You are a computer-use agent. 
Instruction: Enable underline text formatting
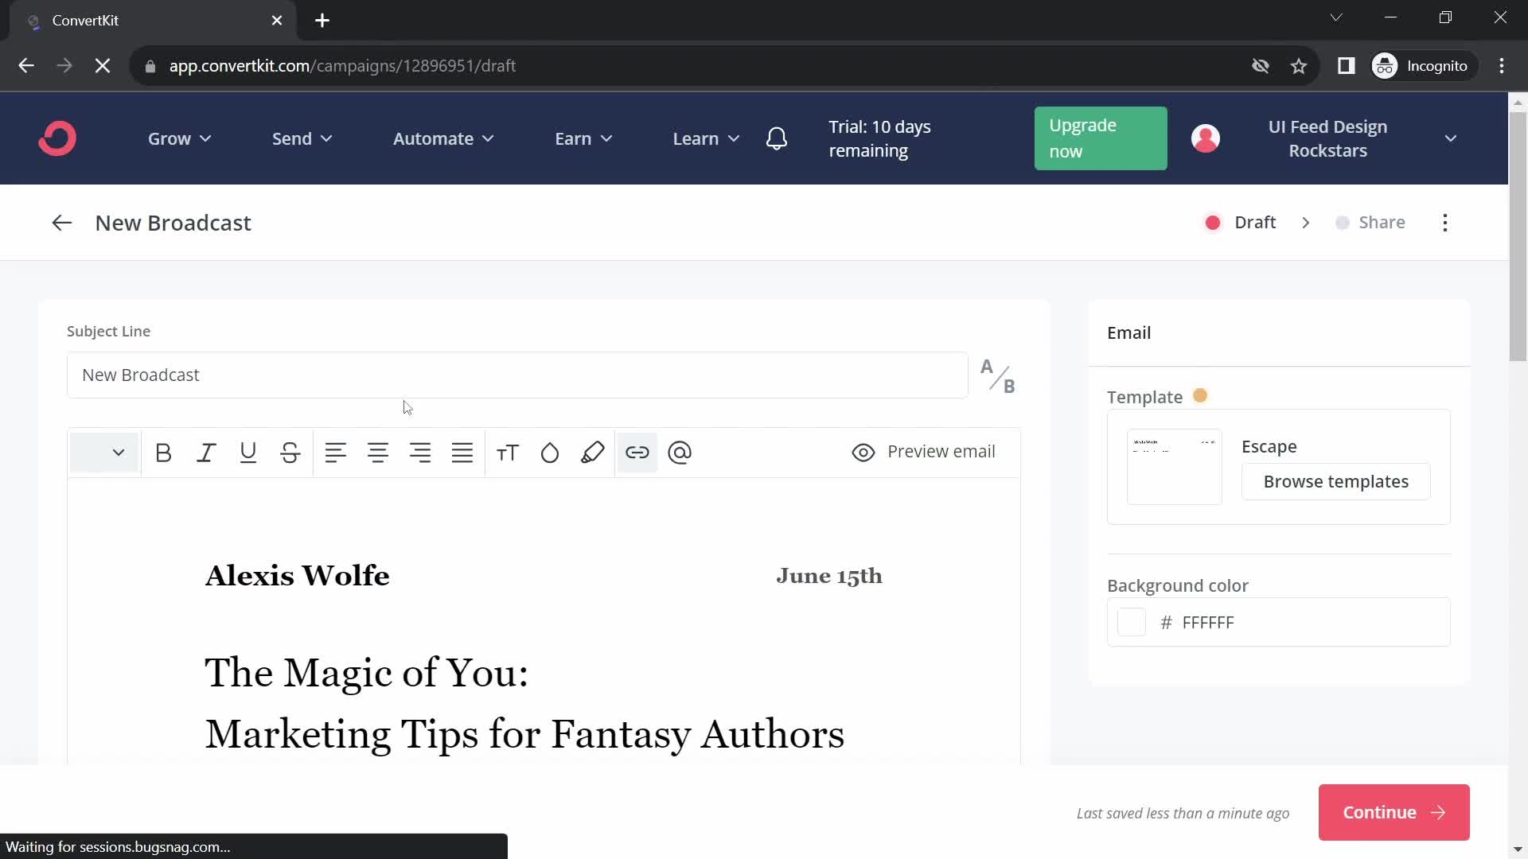[x=248, y=452]
